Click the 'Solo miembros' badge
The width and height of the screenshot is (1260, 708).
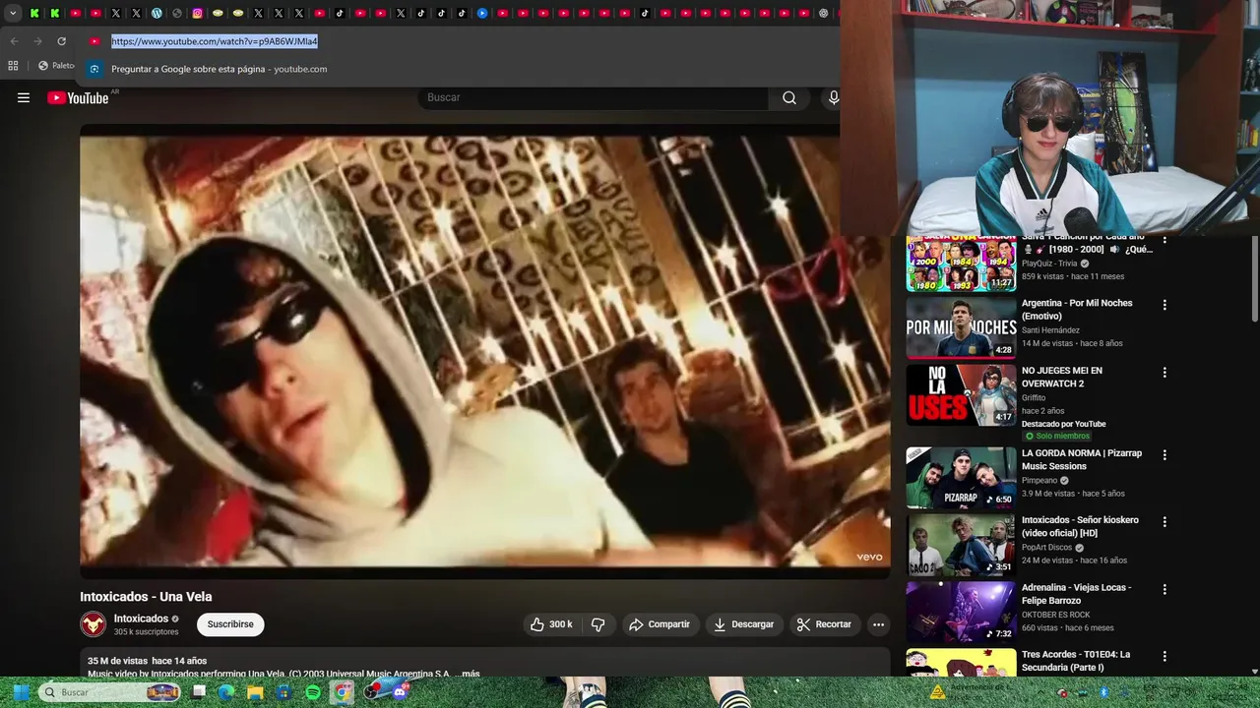[1057, 436]
